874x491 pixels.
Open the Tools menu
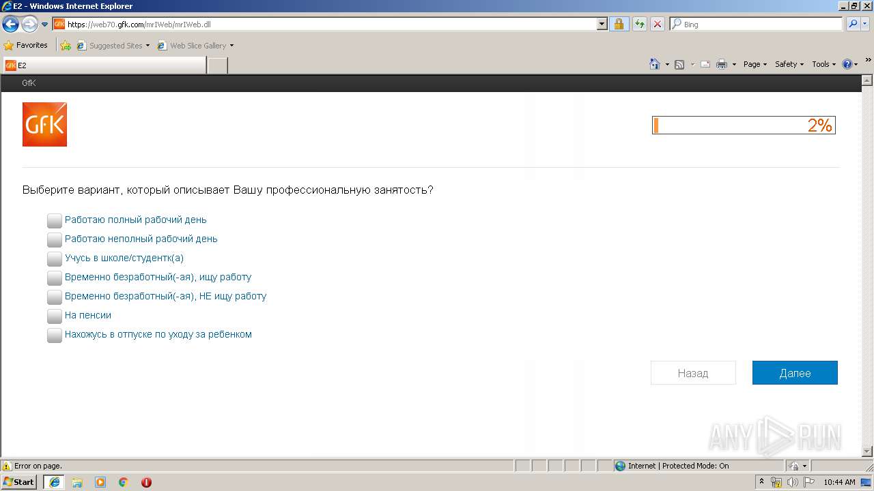coord(824,64)
